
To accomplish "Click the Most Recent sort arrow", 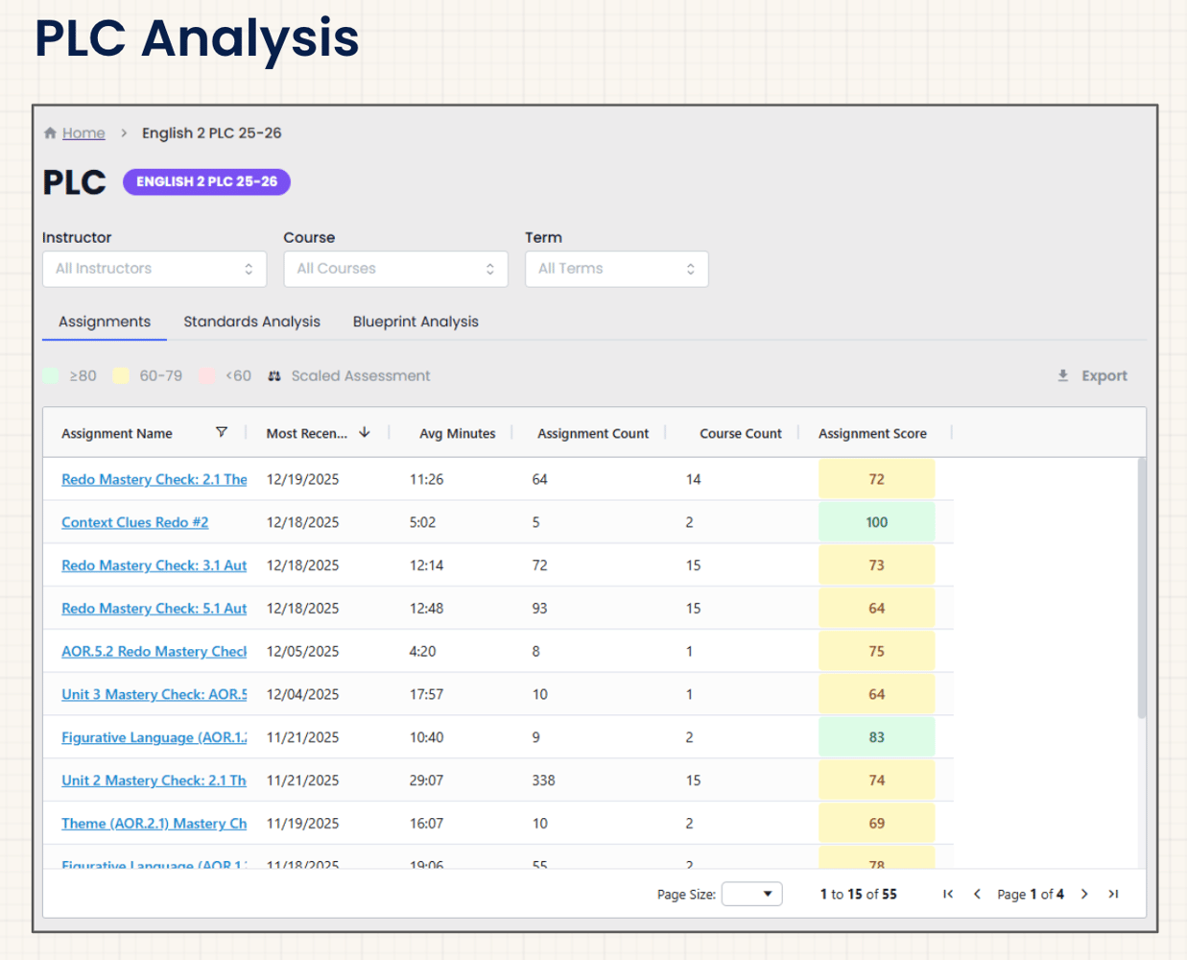I will tap(365, 433).
